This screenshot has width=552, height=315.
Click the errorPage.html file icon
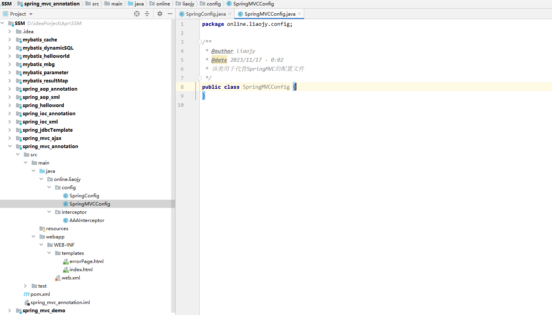tap(66, 261)
